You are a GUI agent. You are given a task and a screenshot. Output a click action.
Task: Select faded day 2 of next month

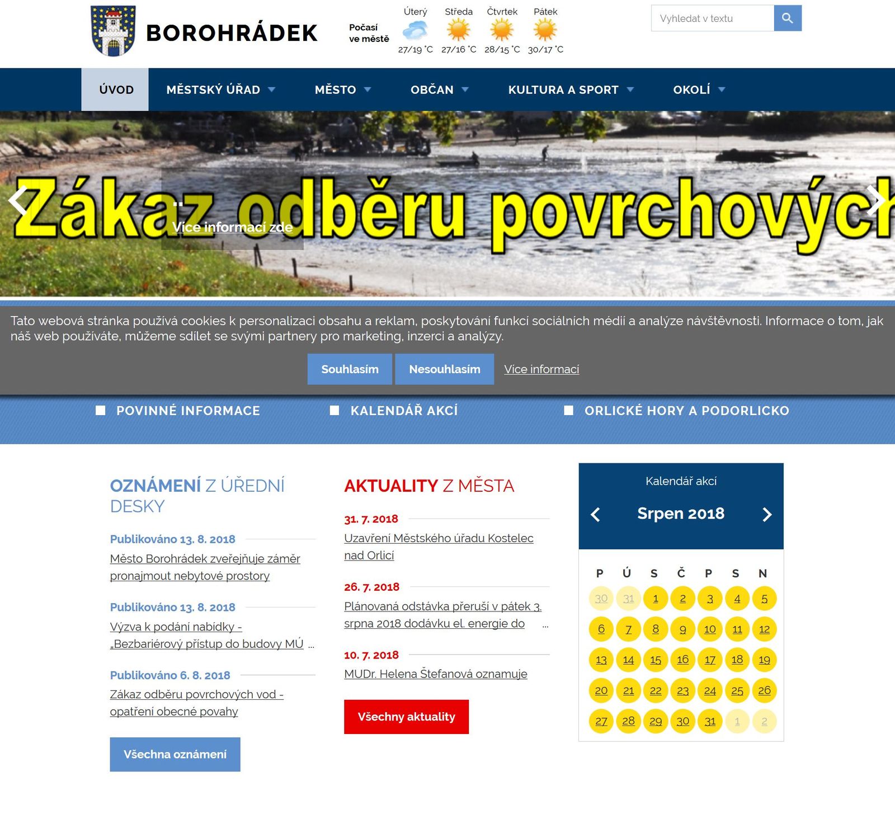(765, 721)
